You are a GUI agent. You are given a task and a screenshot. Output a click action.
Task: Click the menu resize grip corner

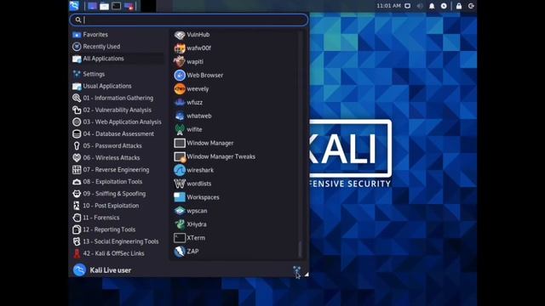(307, 275)
